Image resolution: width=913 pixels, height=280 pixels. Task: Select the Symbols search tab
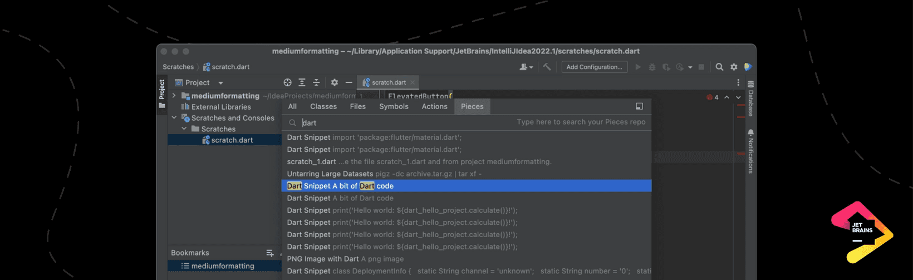(394, 106)
